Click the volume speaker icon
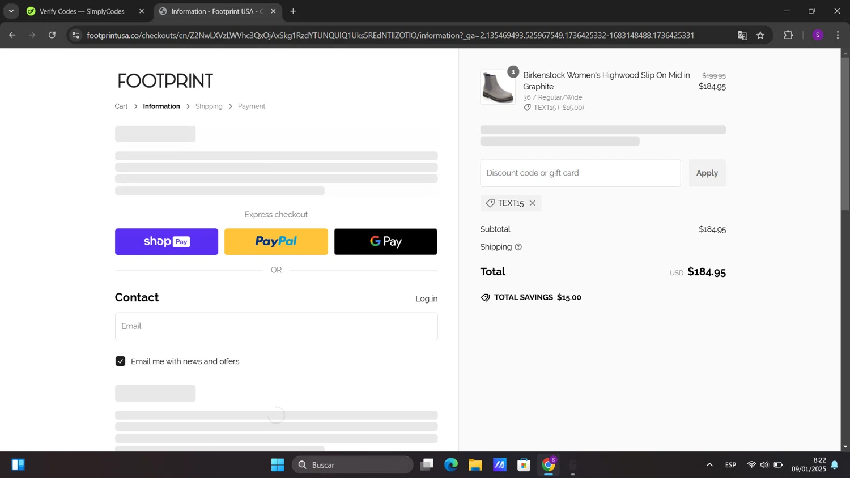Screen dimensions: 850x478 click(764, 465)
